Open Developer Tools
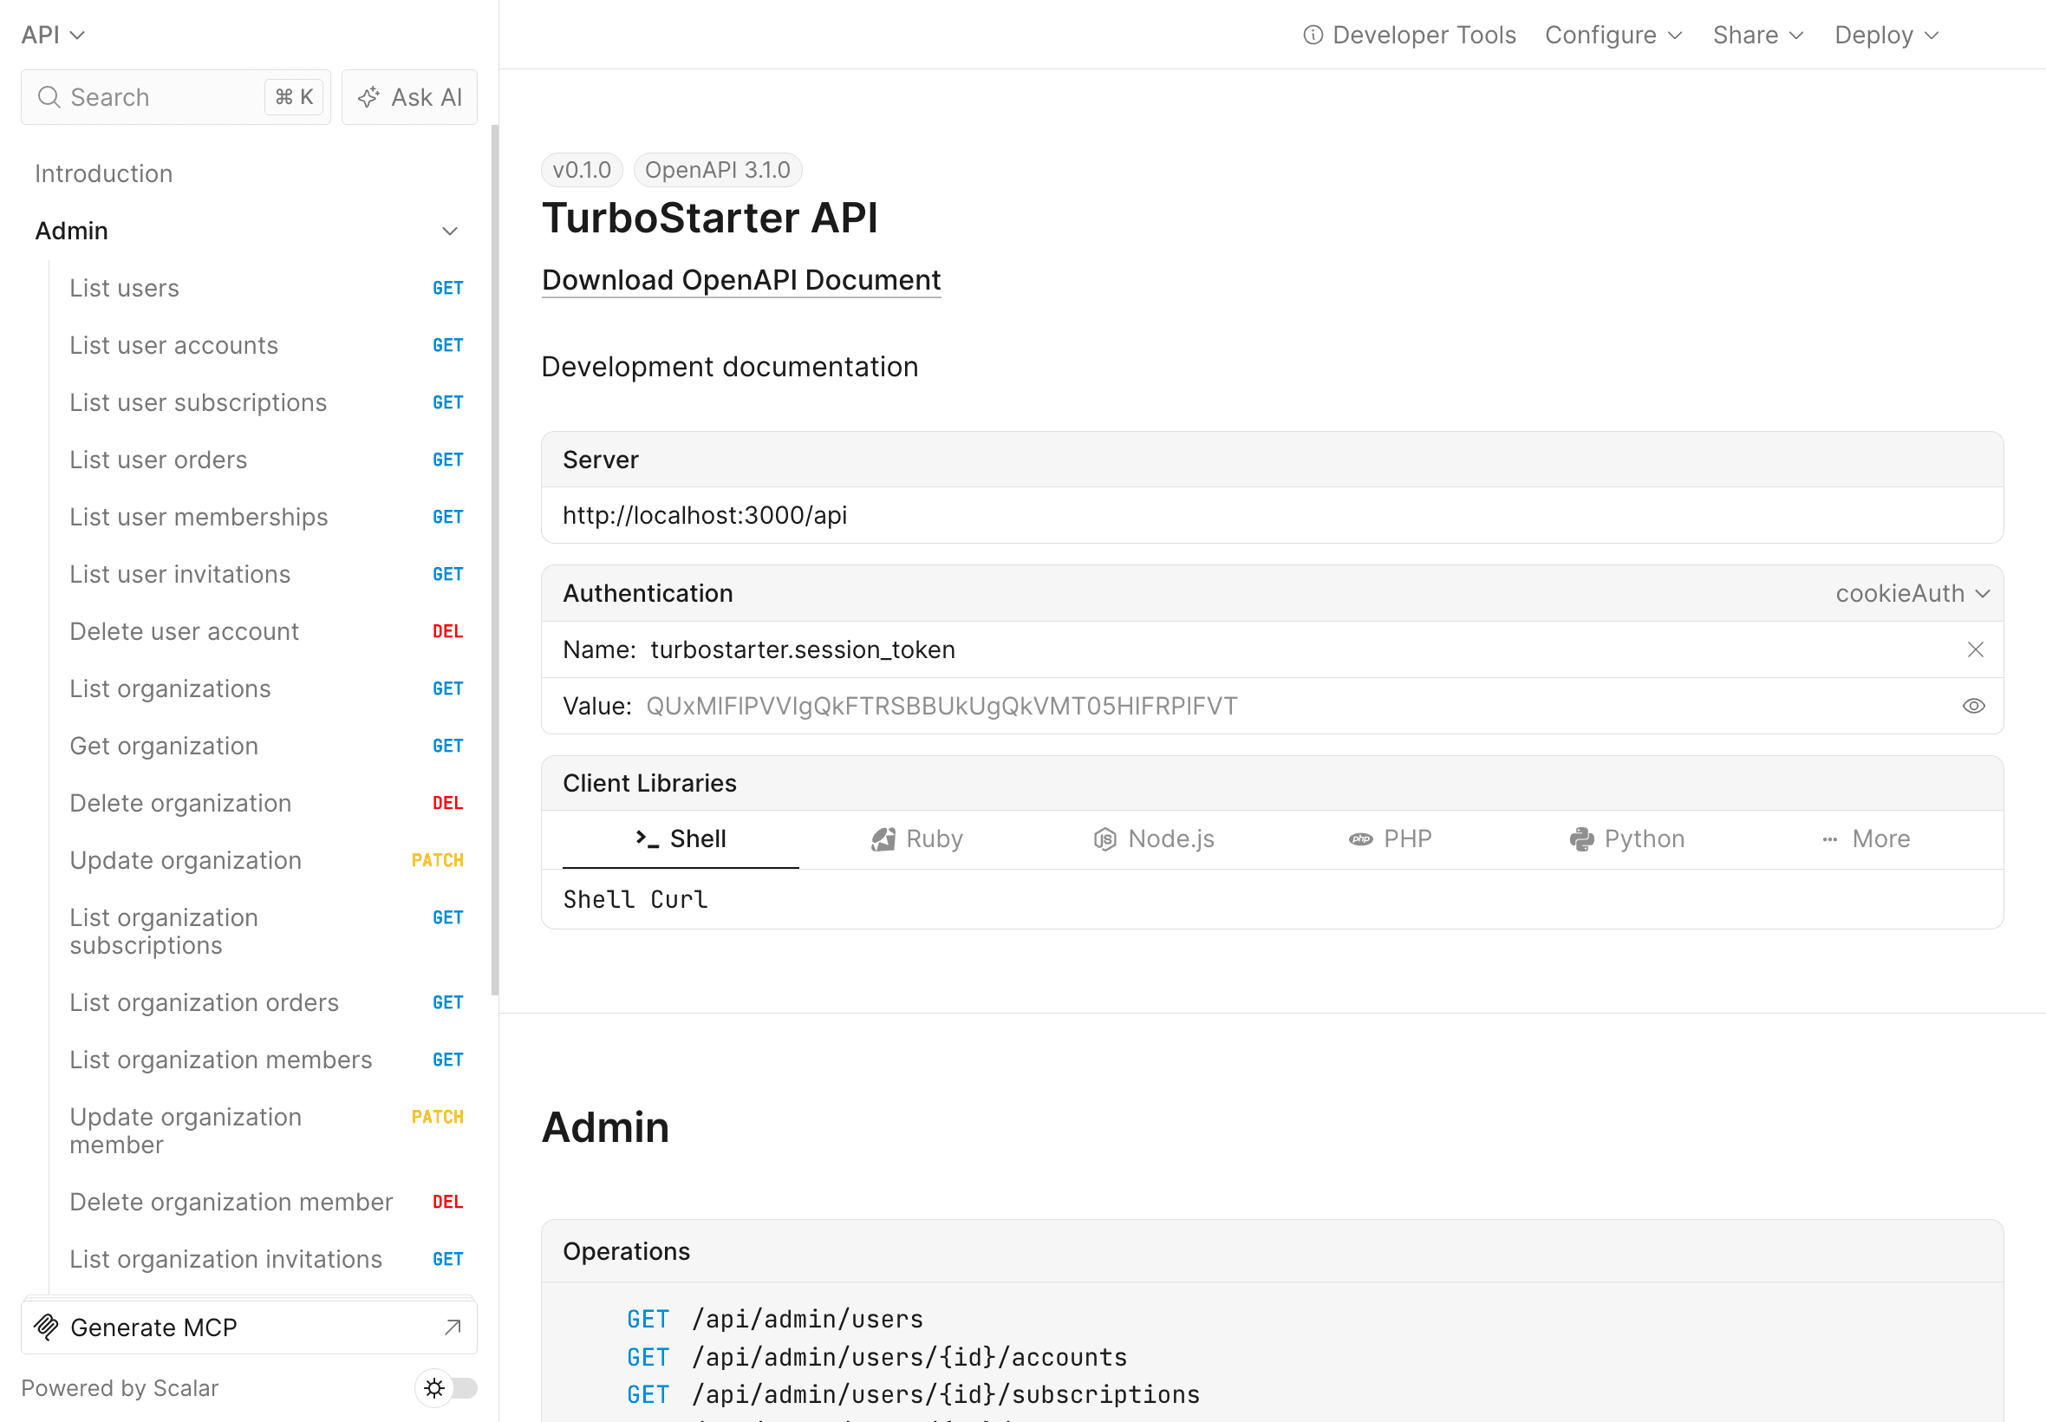This screenshot has height=1422, width=2046. click(1410, 35)
